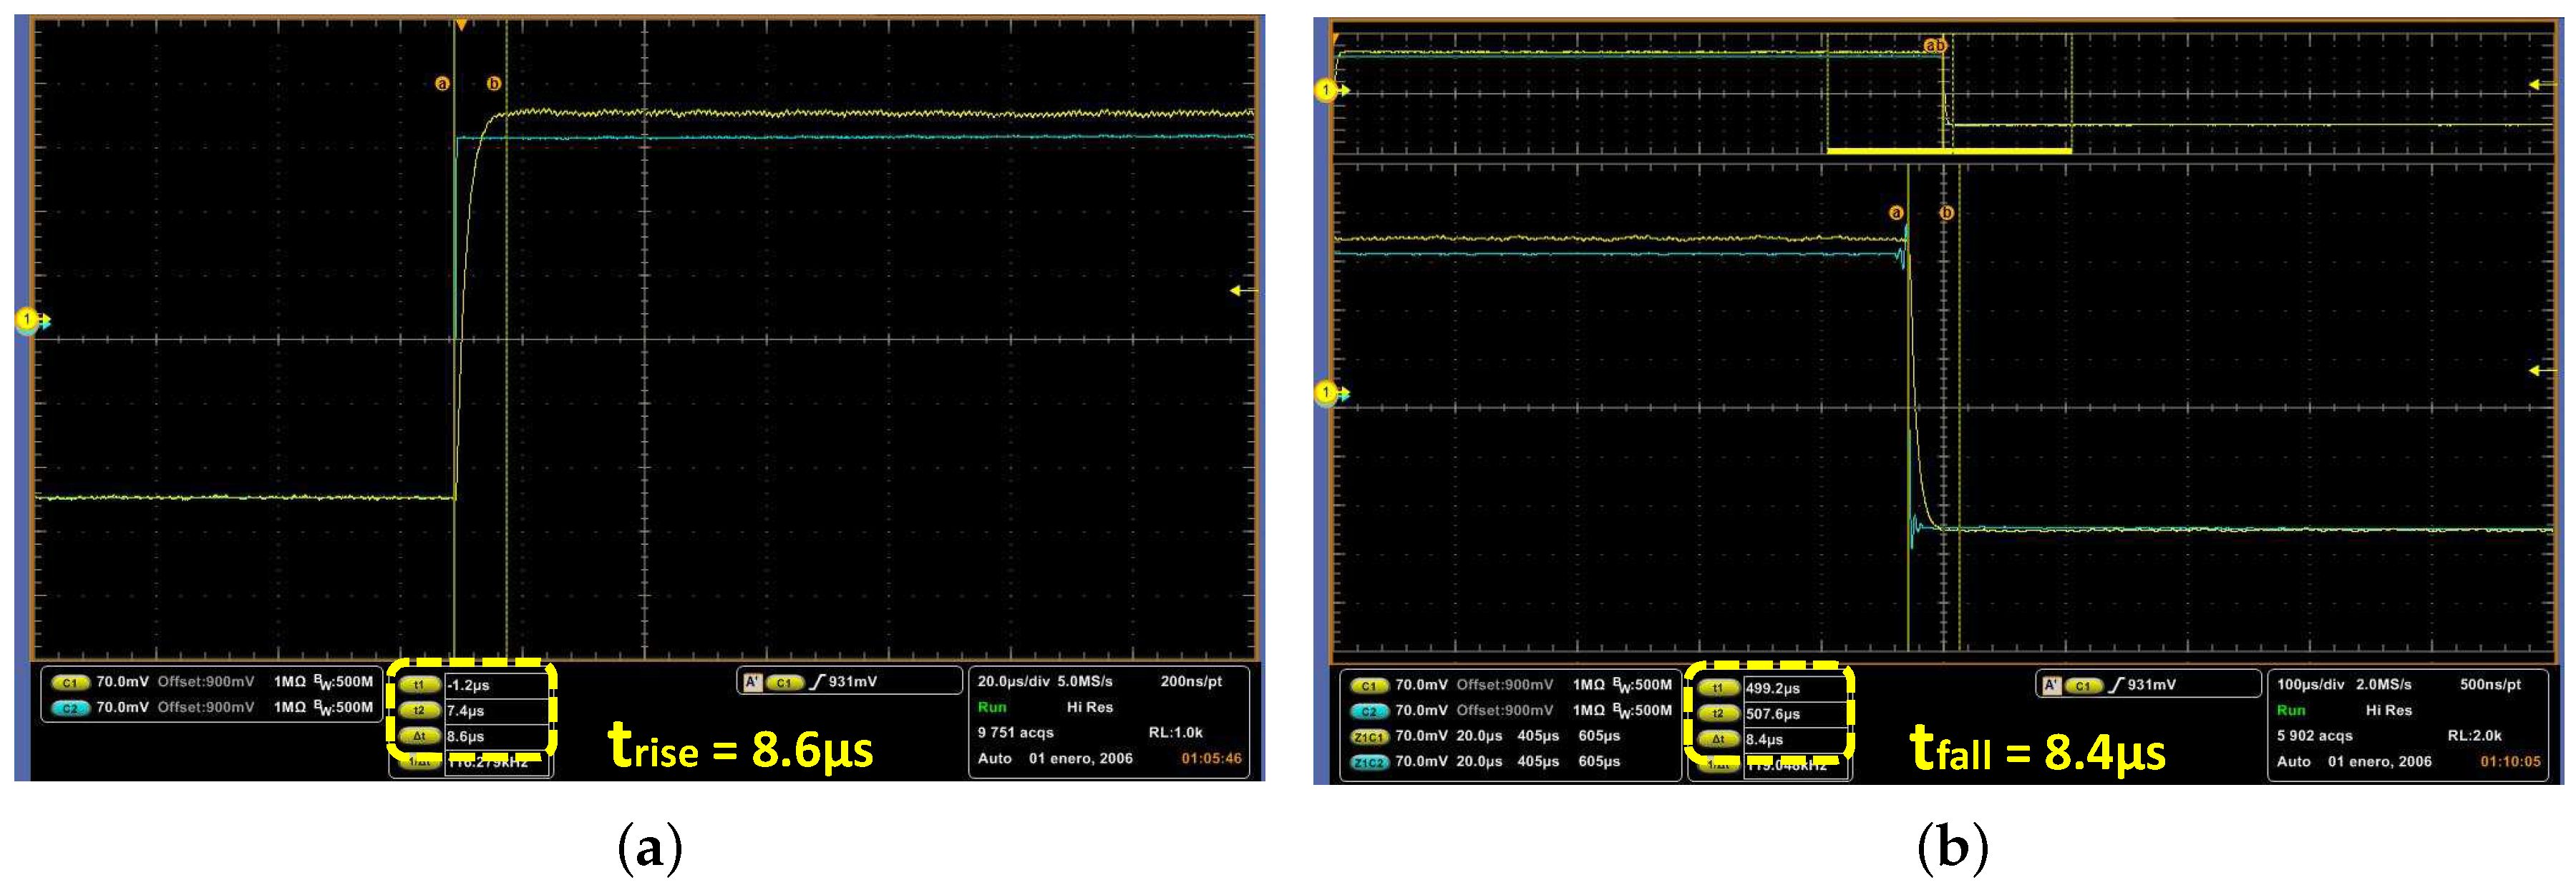
Task: Click cursor 'b' marker on left waveform
Action: 493,84
